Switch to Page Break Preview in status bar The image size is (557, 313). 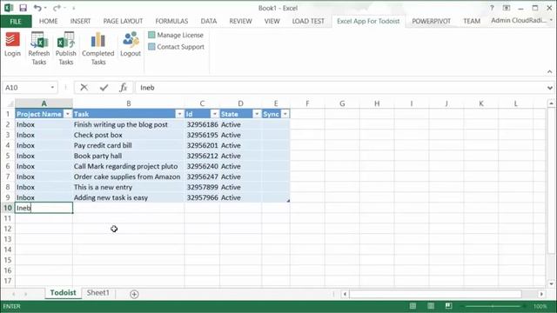[449, 306]
